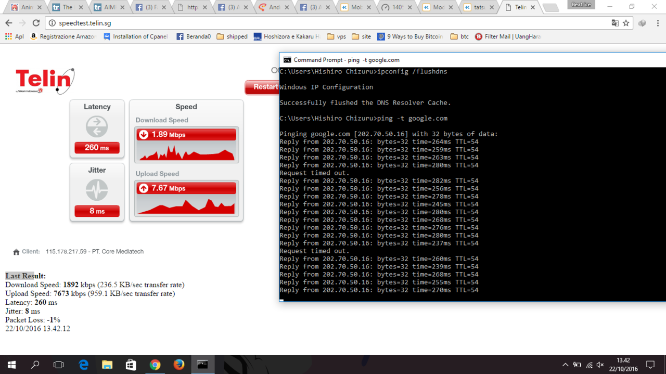Click the red Restart button
The width and height of the screenshot is (666, 374).
(262, 87)
